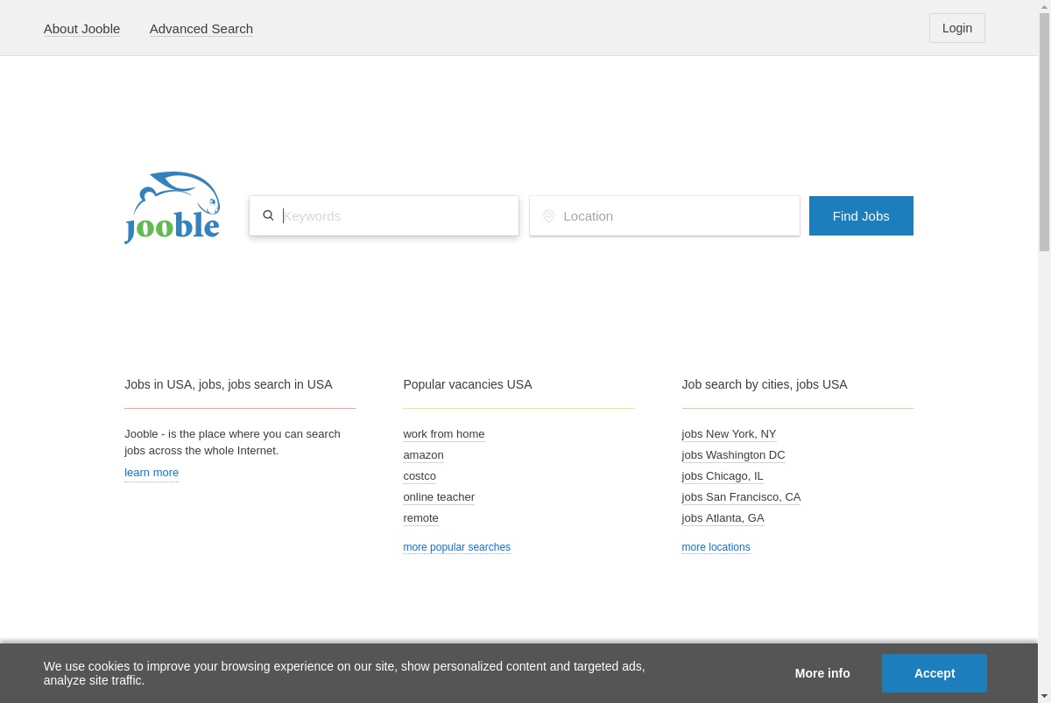Click the Jooble dolphin logo
Screen dimensions: 1051x703
click(173, 207)
